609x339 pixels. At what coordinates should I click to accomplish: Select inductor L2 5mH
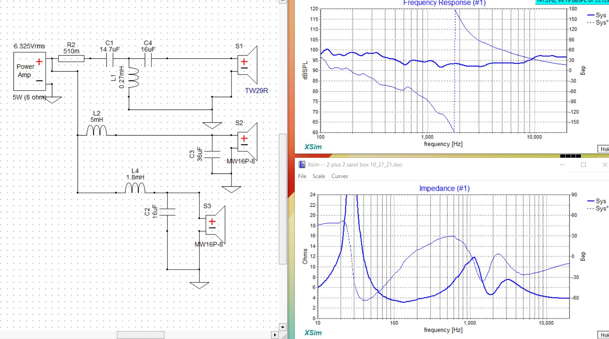click(97, 130)
